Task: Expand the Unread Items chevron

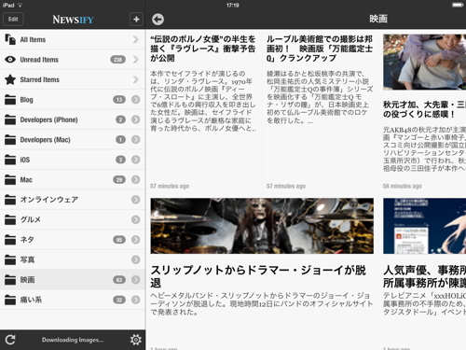Action: 136,60
